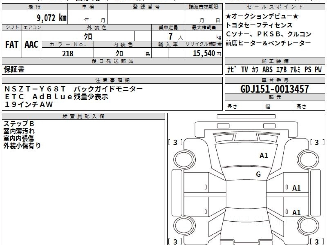327x245 pixels.
Task: Select the 長さ dimension cell
Action: click(x=244, y=106)
